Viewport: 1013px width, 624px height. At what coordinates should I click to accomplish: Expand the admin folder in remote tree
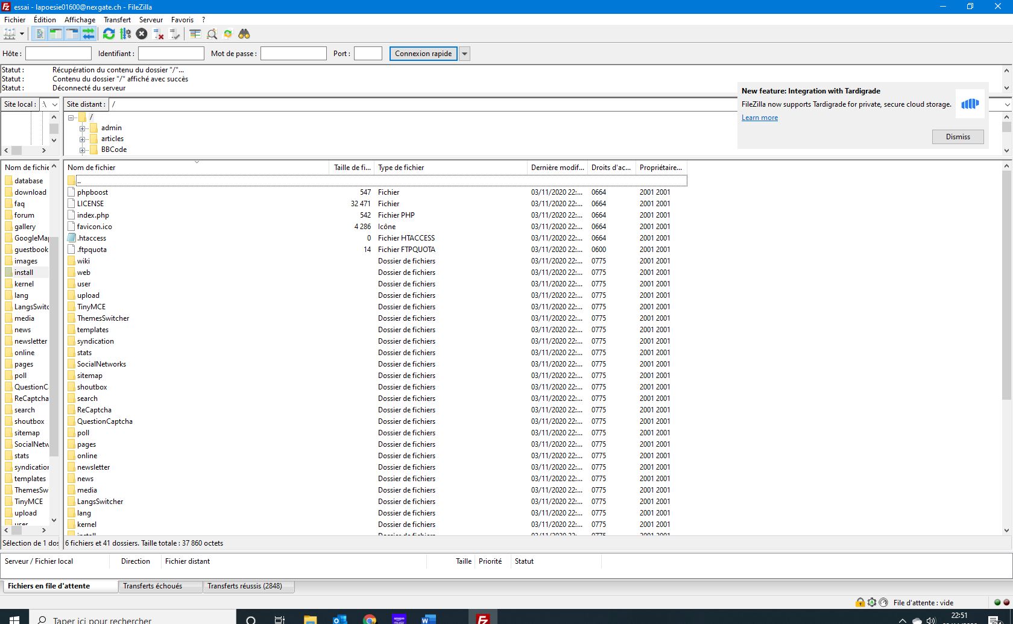click(83, 128)
